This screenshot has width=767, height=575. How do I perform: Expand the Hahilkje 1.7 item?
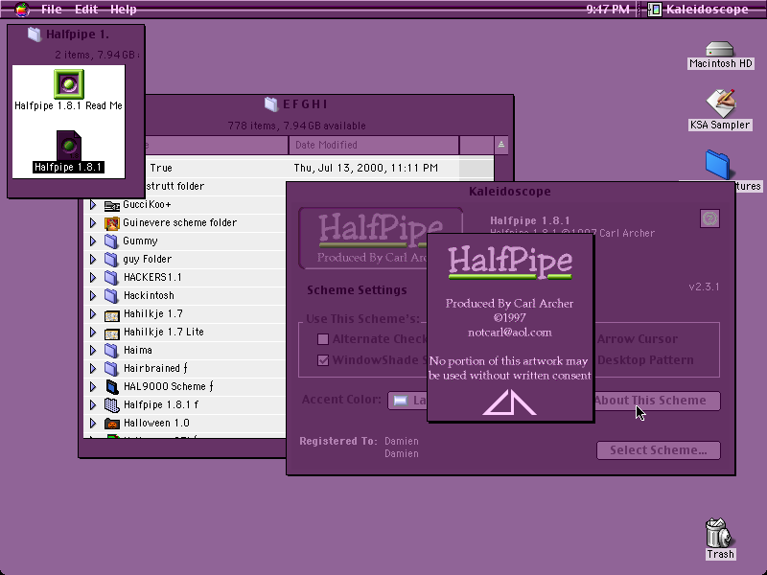93,314
